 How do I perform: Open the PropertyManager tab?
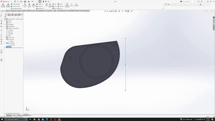tap(9, 15)
